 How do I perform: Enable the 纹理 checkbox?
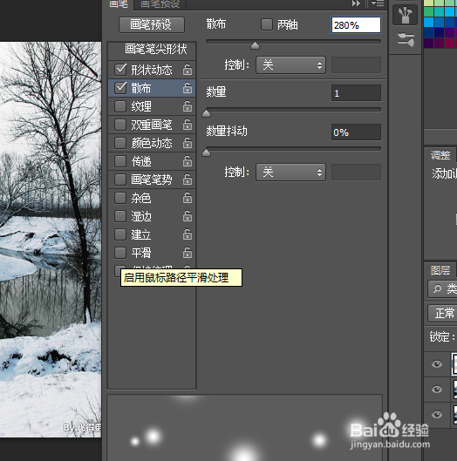(x=120, y=106)
